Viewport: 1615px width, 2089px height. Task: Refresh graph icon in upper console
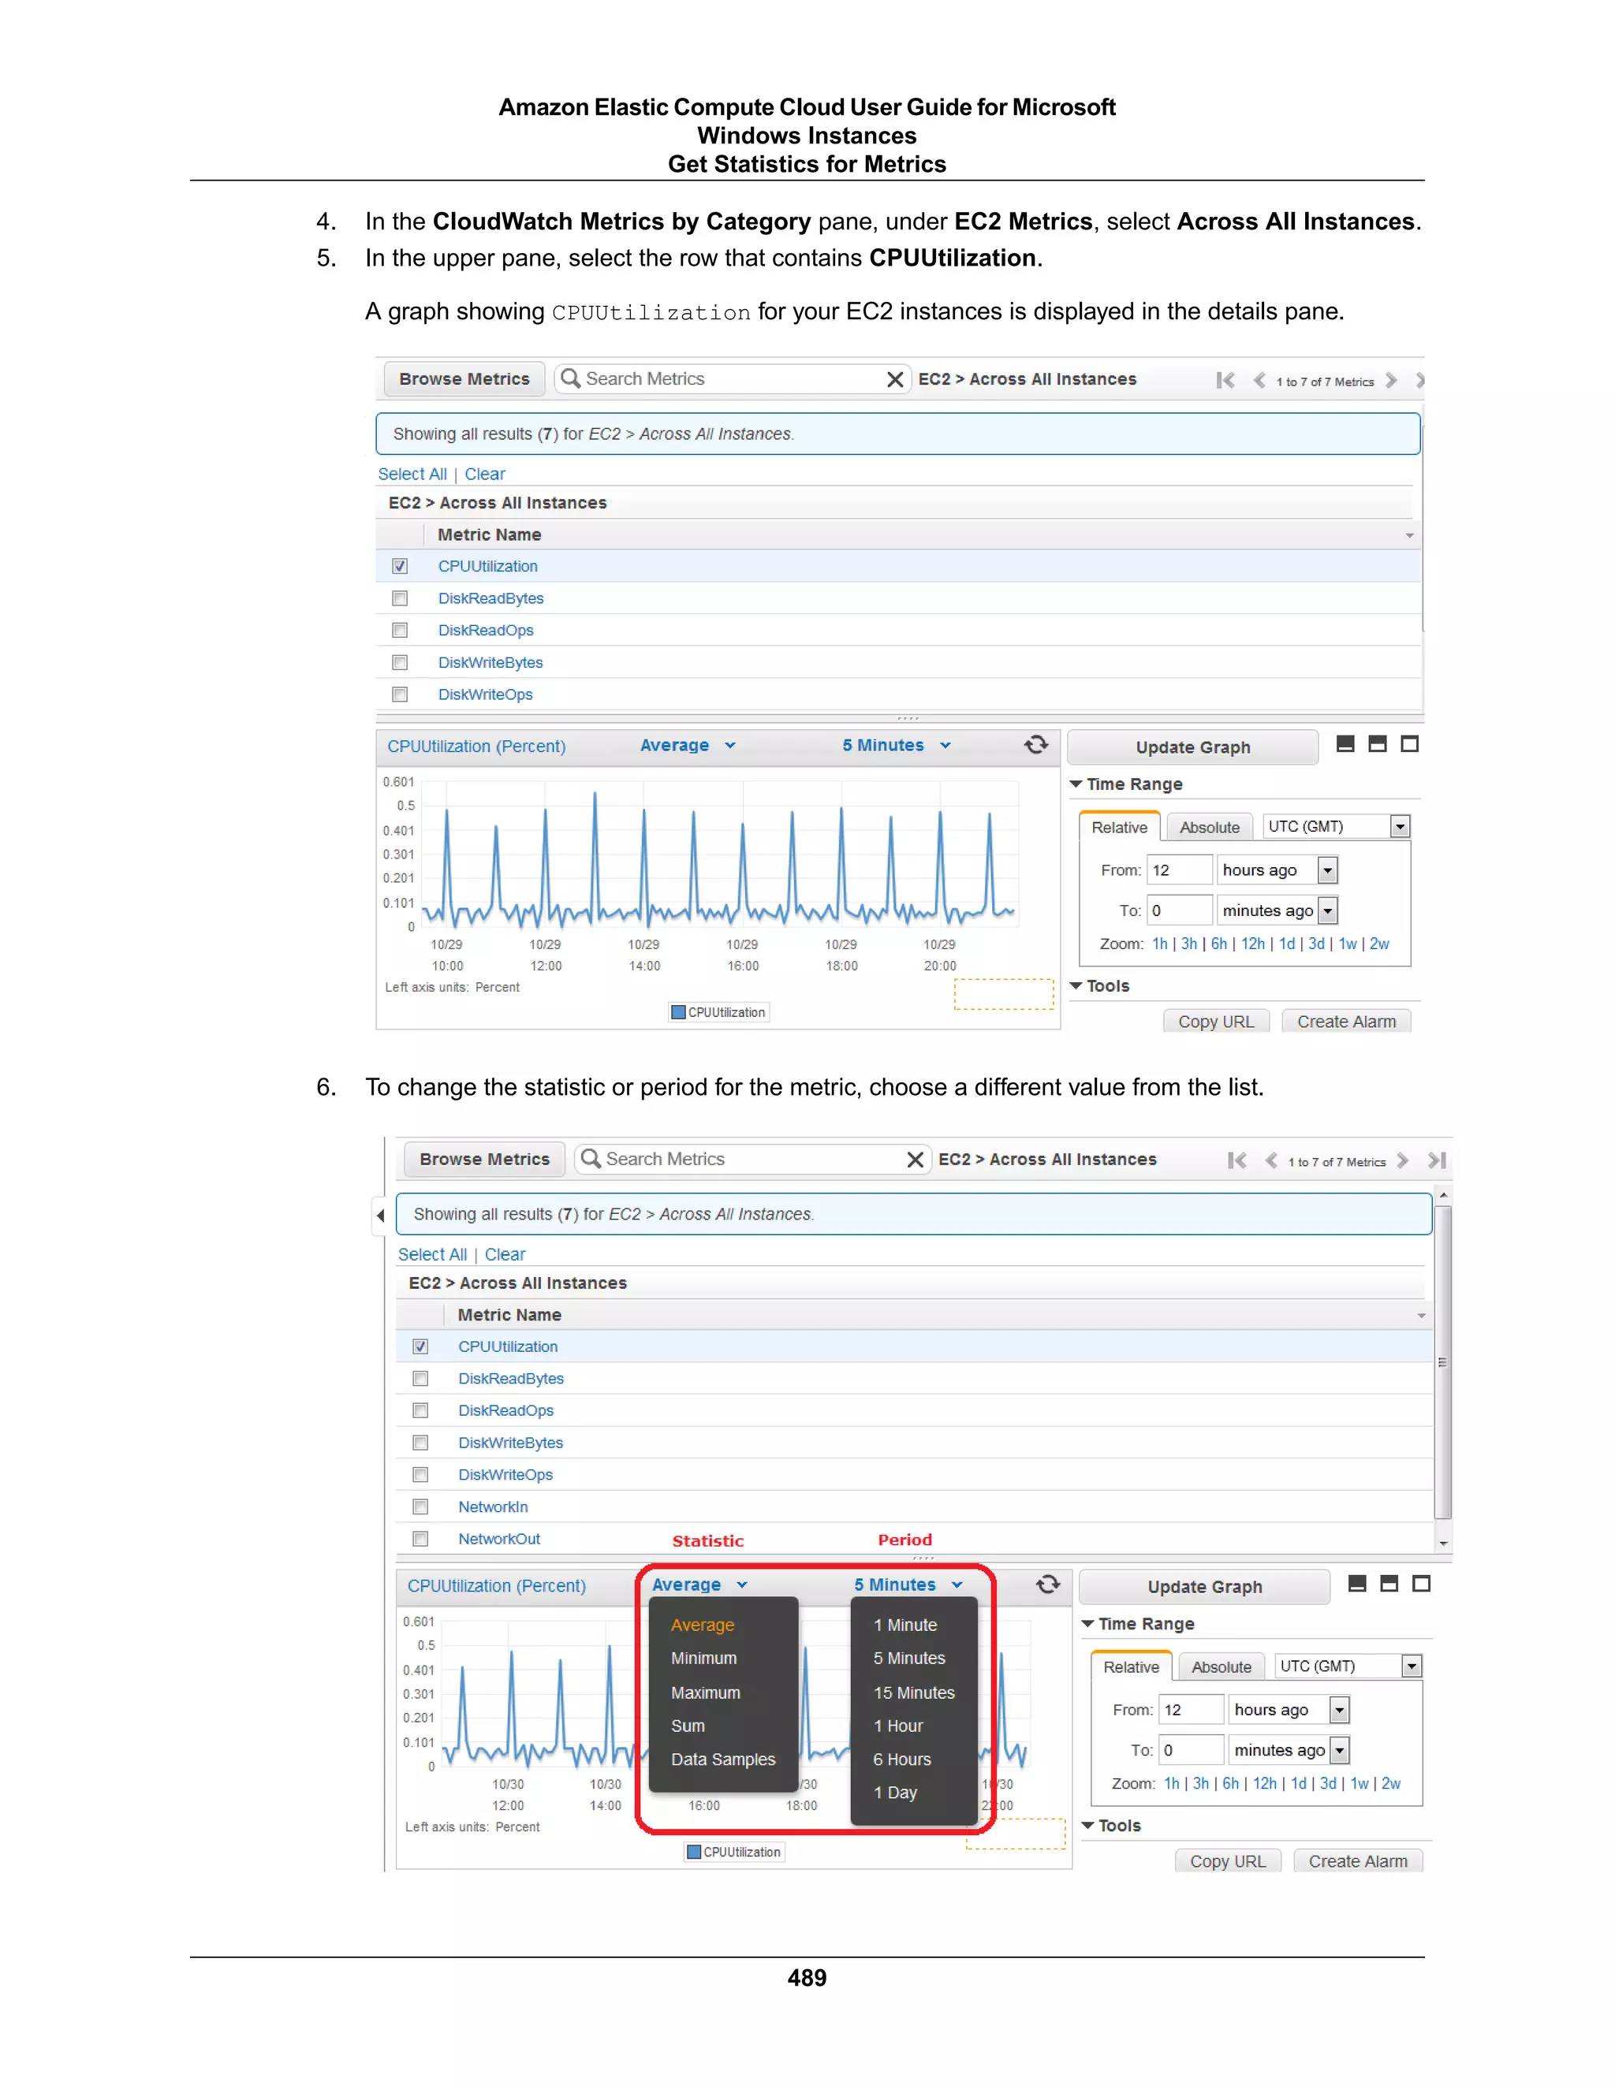(x=1036, y=744)
